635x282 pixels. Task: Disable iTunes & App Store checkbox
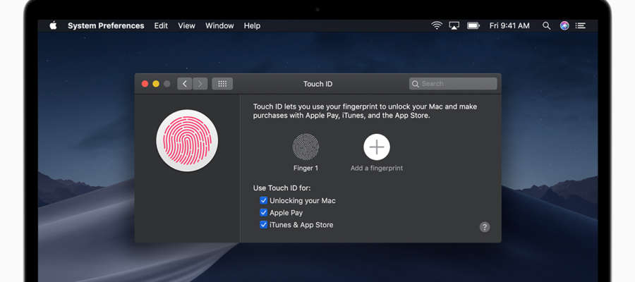point(264,225)
